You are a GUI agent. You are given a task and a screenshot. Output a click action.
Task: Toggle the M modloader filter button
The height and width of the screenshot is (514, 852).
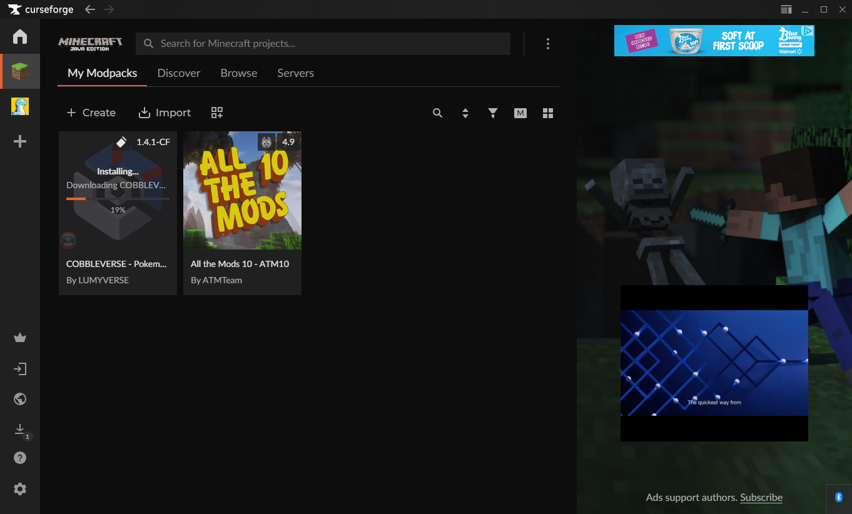tap(520, 113)
